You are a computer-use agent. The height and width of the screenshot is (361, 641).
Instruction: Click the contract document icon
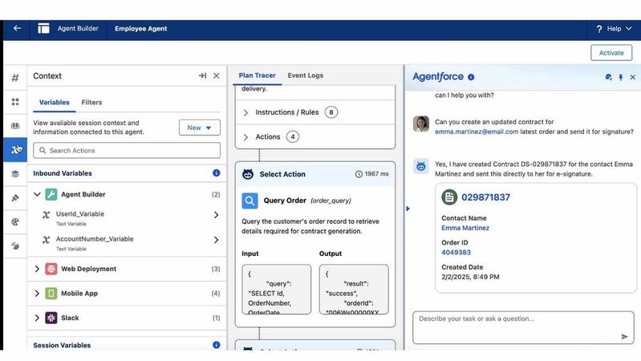449,197
